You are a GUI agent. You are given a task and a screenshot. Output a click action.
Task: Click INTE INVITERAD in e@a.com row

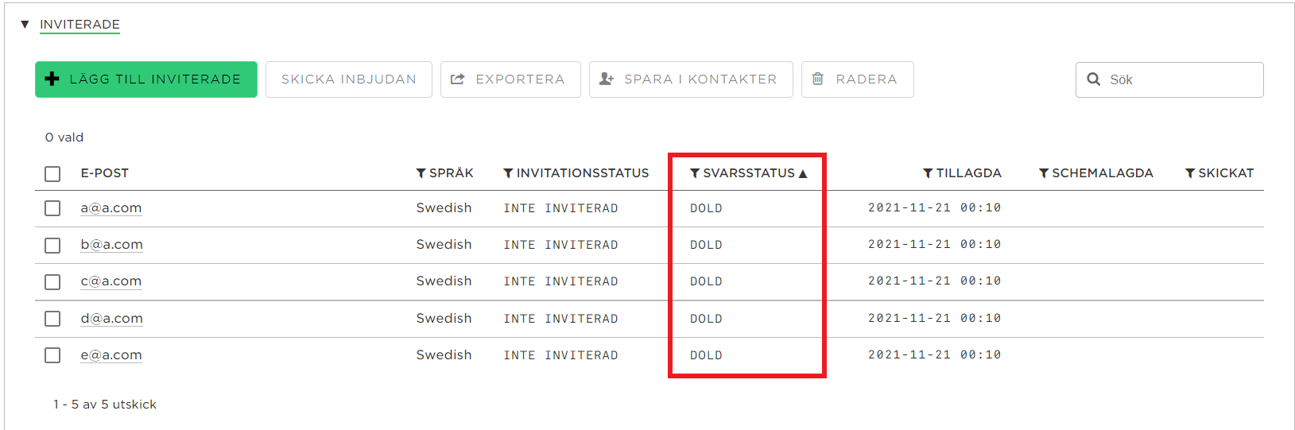point(560,355)
